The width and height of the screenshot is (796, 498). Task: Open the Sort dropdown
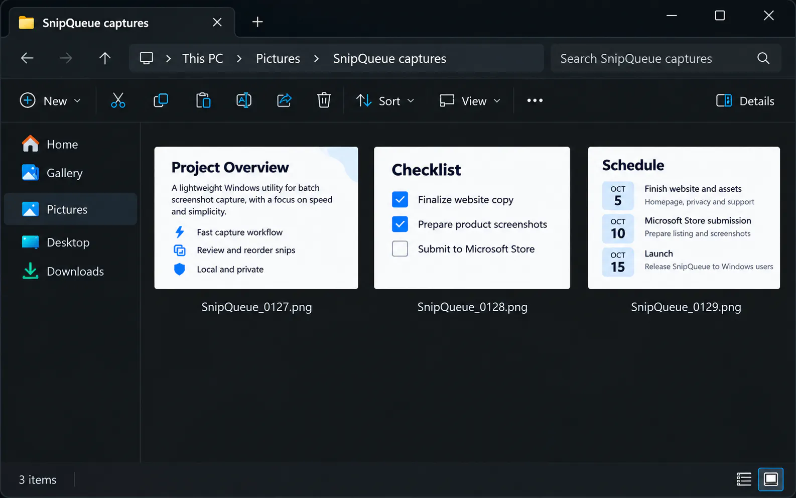click(x=385, y=101)
